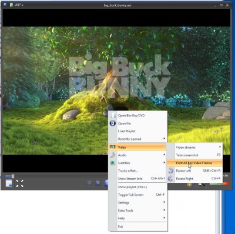Click the Subtitles picture icon

pos(113,163)
